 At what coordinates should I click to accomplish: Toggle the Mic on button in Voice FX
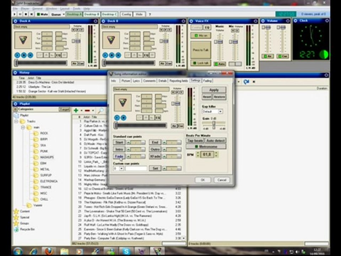(200, 36)
